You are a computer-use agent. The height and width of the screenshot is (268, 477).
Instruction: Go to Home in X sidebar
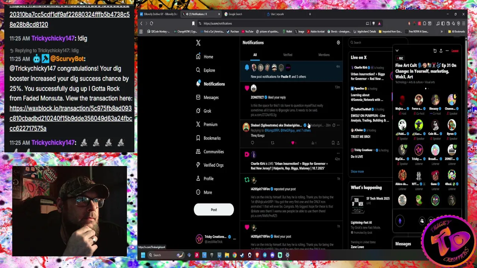(x=205, y=57)
